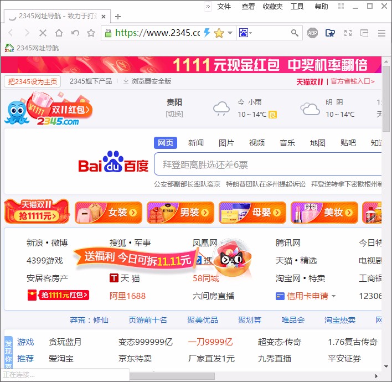
Task: Open 六间房直播 link
Action: point(214,296)
